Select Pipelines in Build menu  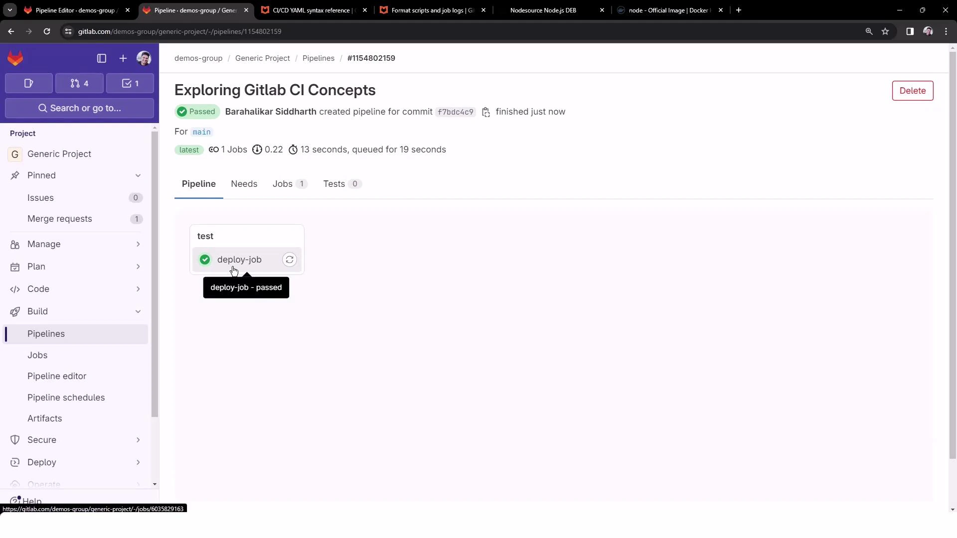pyautogui.click(x=76, y=334)
